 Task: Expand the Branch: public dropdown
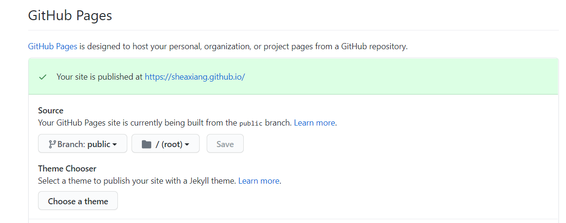tap(83, 143)
